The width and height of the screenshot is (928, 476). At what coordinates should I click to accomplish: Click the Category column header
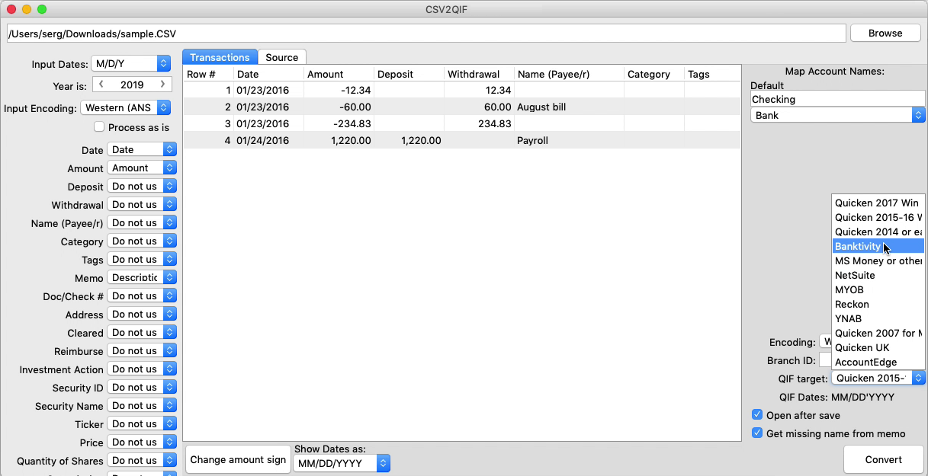pyautogui.click(x=654, y=74)
